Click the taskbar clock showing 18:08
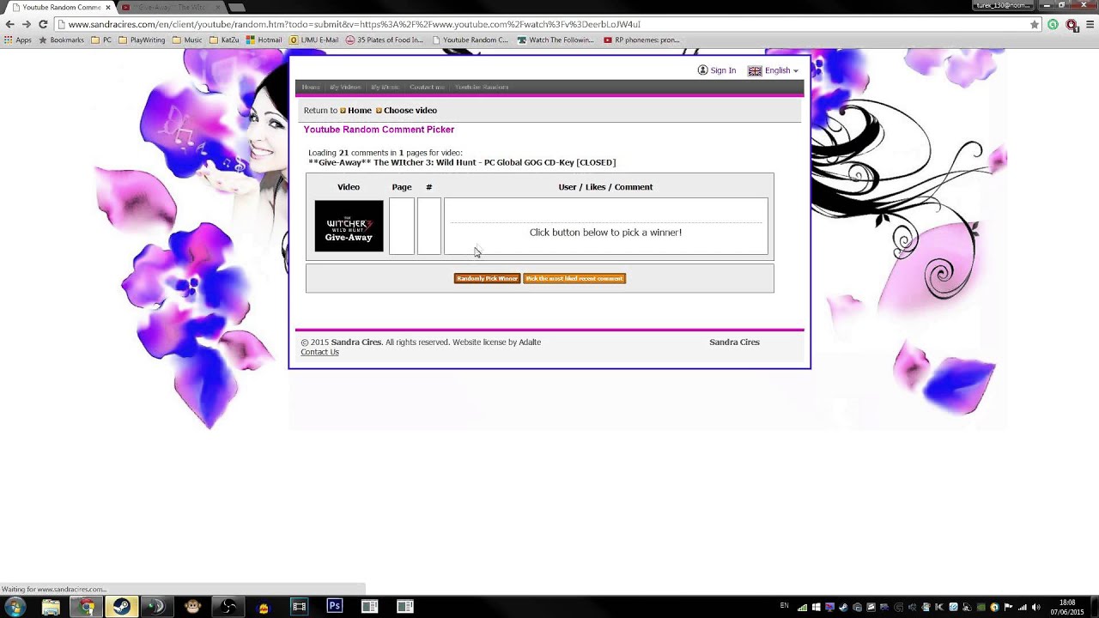The image size is (1099, 618). (1067, 607)
